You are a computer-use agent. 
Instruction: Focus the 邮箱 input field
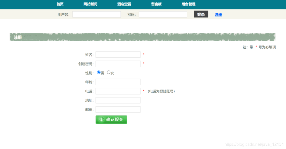click(118, 110)
